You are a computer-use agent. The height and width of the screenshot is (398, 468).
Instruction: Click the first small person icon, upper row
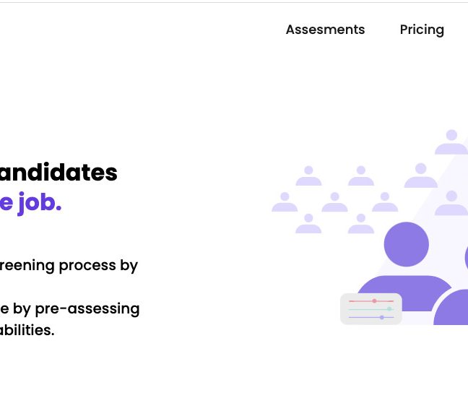click(x=308, y=176)
